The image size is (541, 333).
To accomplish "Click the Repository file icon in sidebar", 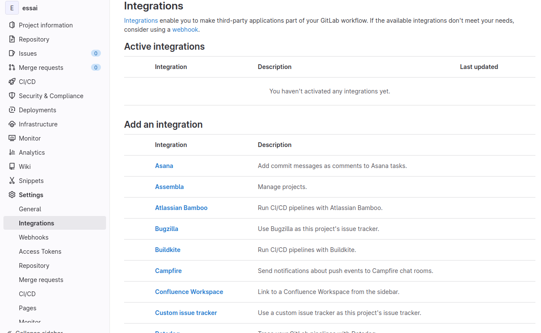I will [x=12, y=39].
